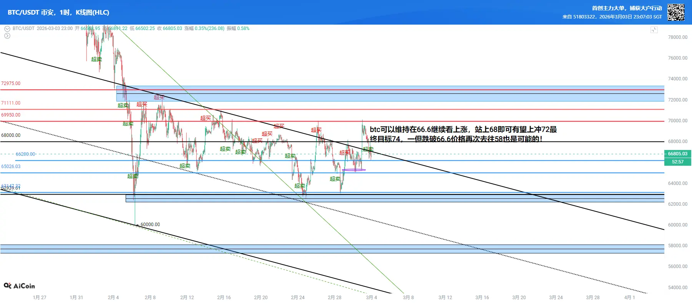Click "64000.00" on the price axis

click(x=678, y=183)
